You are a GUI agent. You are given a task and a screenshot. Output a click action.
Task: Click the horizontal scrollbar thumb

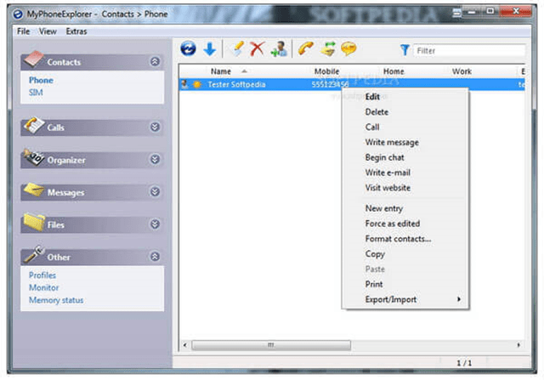click(x=271, y=345)
